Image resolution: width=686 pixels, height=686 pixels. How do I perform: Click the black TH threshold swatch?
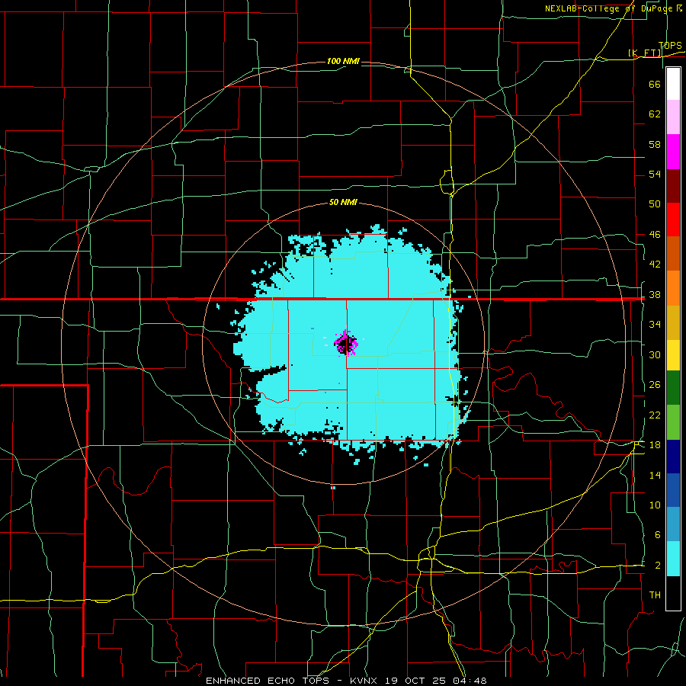click(673, 593)
